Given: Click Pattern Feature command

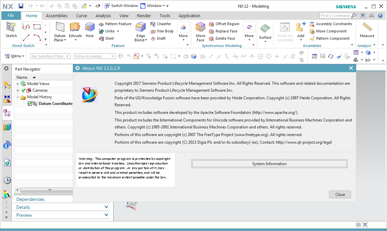Looking at the screenshot, I should (x=115, y=24).
